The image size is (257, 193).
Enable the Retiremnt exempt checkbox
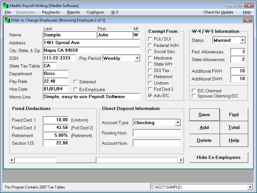(150, 77)
